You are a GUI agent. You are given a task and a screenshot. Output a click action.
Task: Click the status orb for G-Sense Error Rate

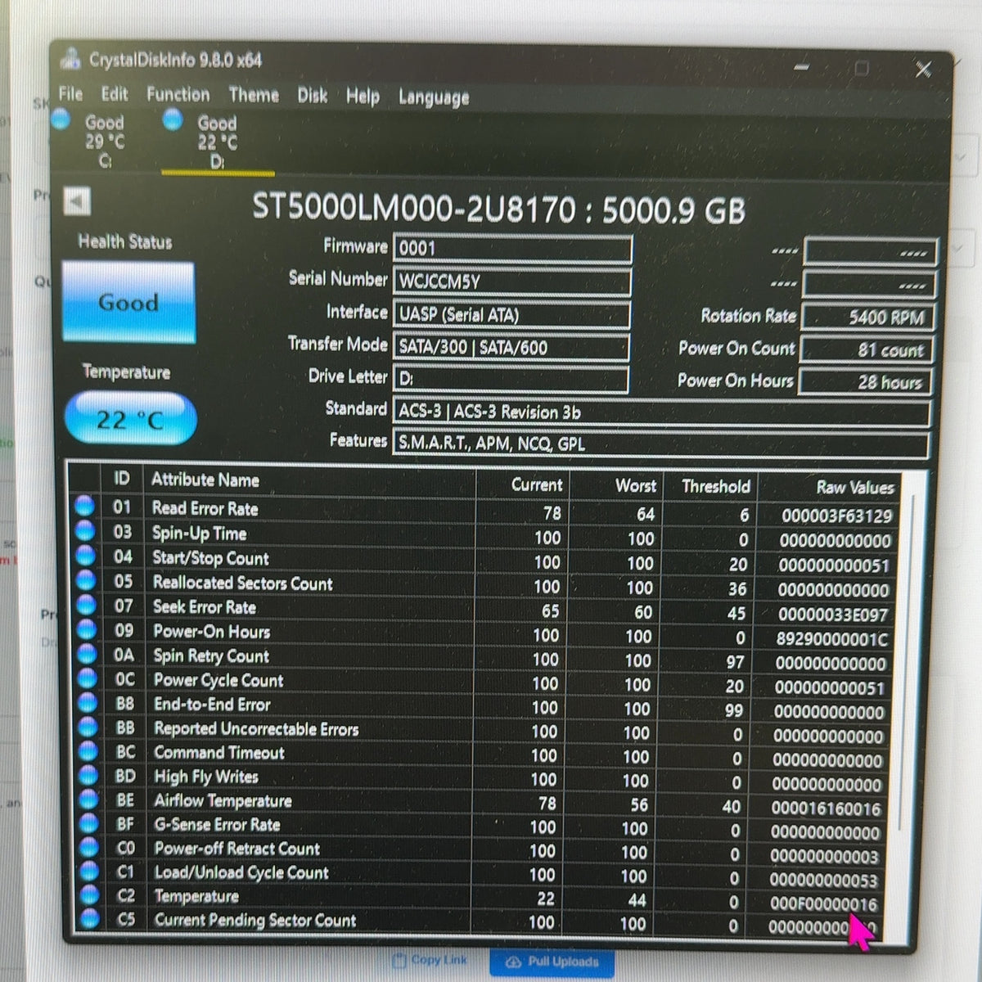pos(89,822)
